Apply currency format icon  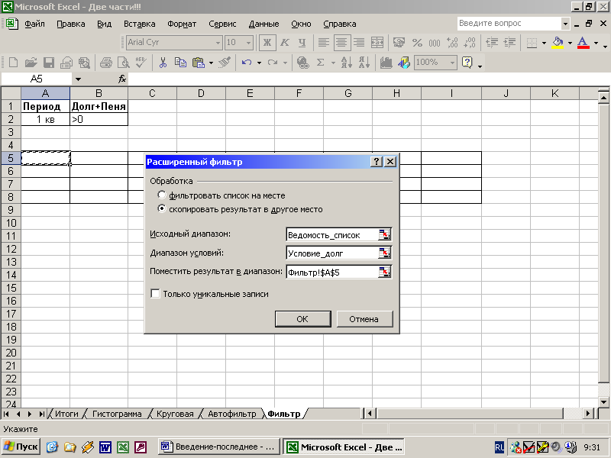tap(399, 43)
